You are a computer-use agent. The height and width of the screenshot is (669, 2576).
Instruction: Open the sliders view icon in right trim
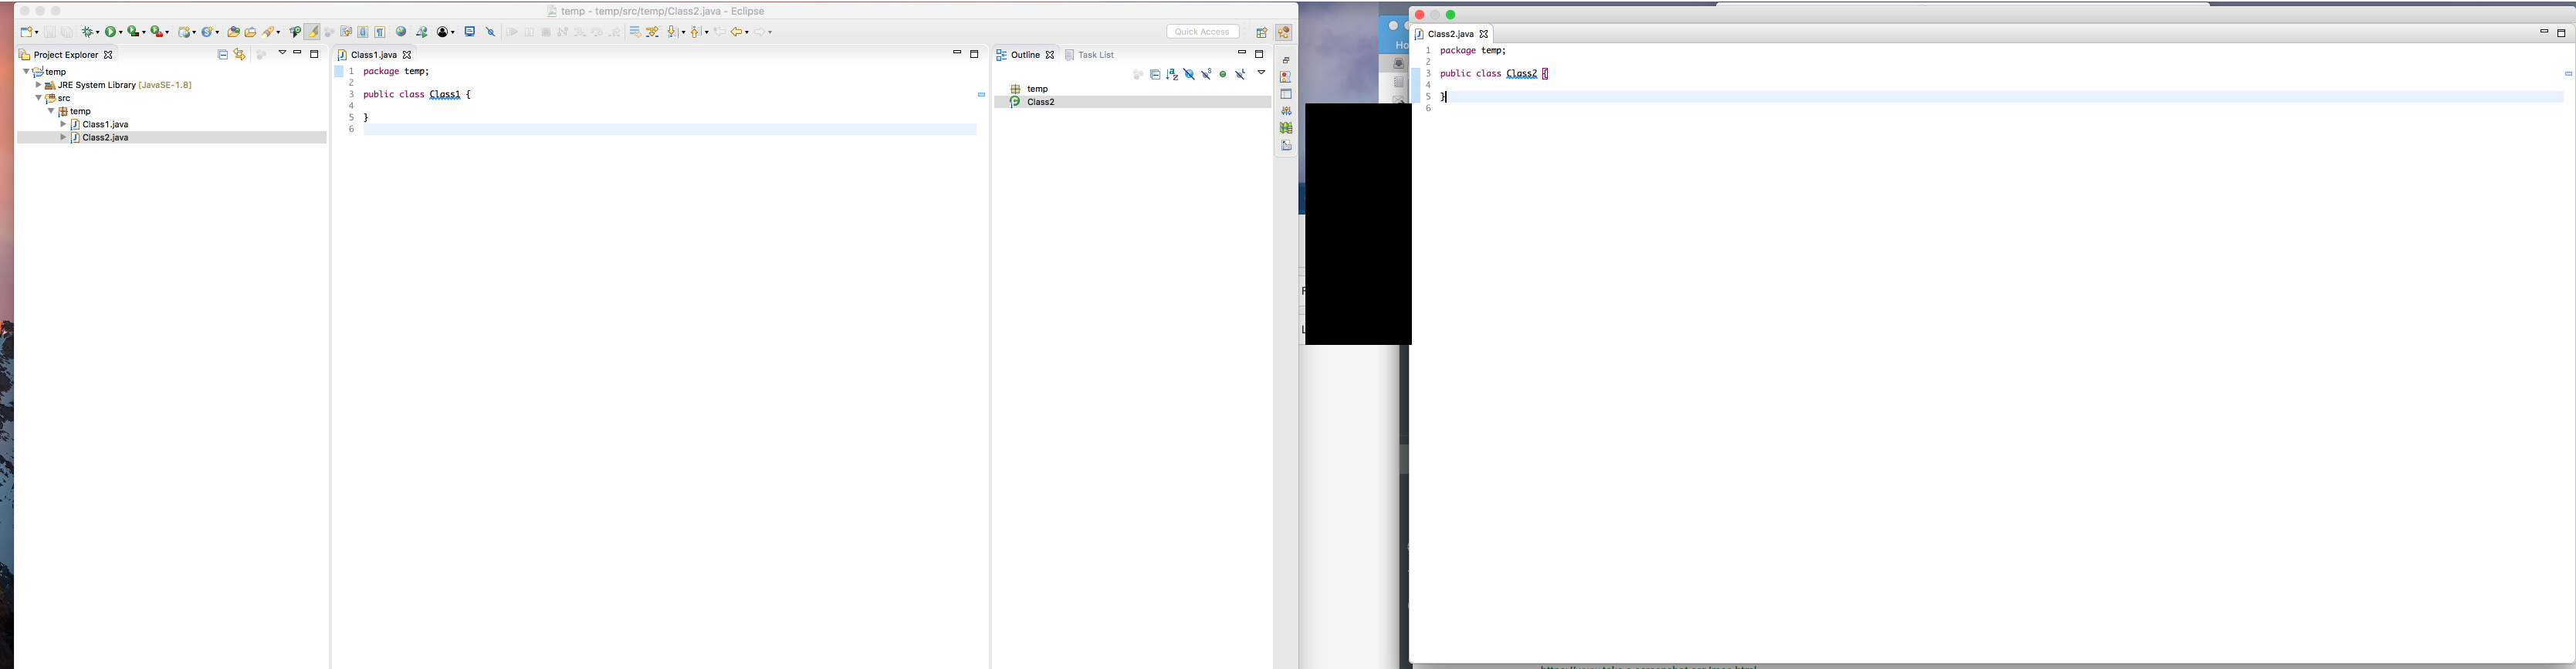[1286, 111]
